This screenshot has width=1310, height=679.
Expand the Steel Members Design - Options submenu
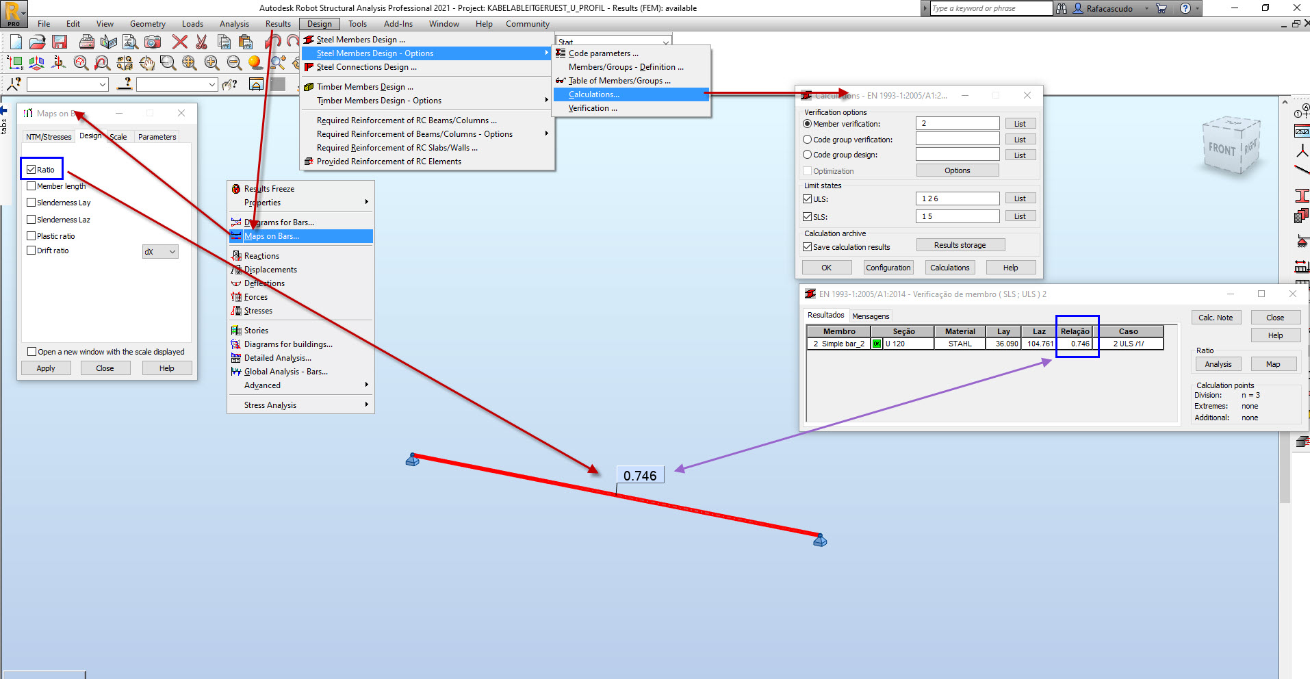pyautogui.click(x=427, y=53)
